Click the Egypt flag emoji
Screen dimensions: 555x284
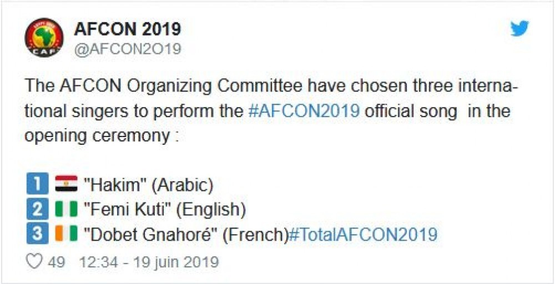[x=66, y=183]
